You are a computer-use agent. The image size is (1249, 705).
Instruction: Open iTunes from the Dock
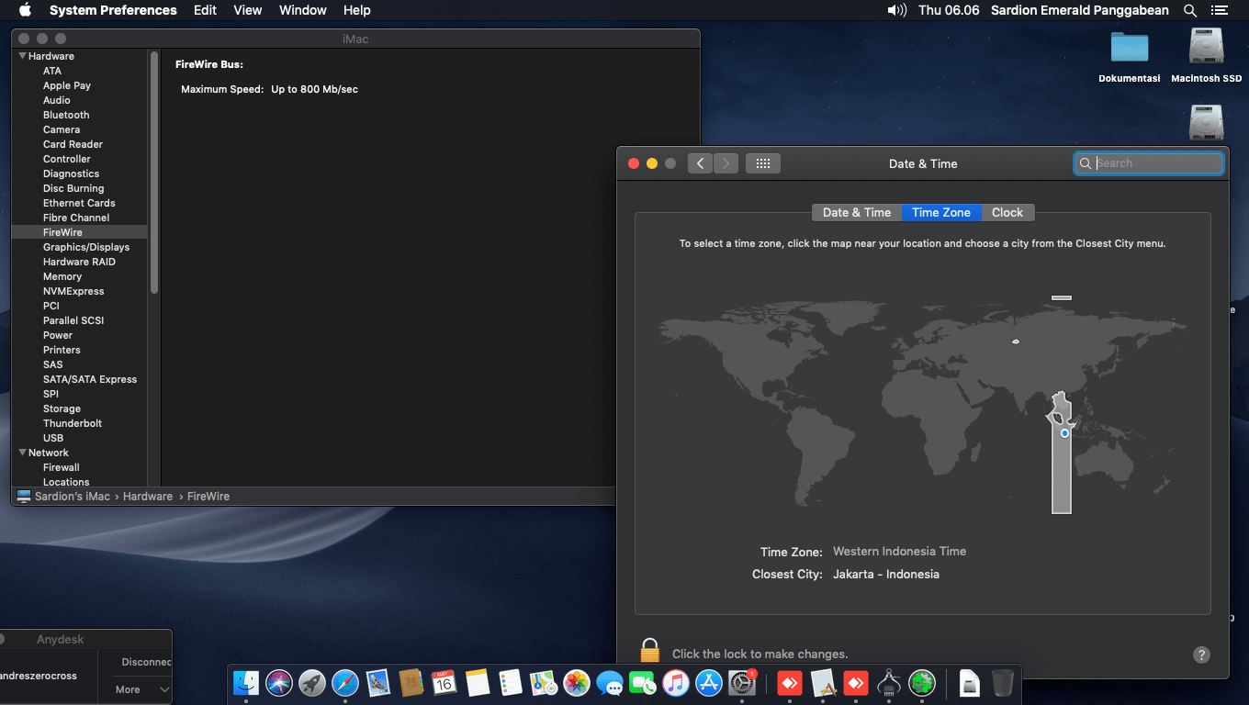[676, 682]
